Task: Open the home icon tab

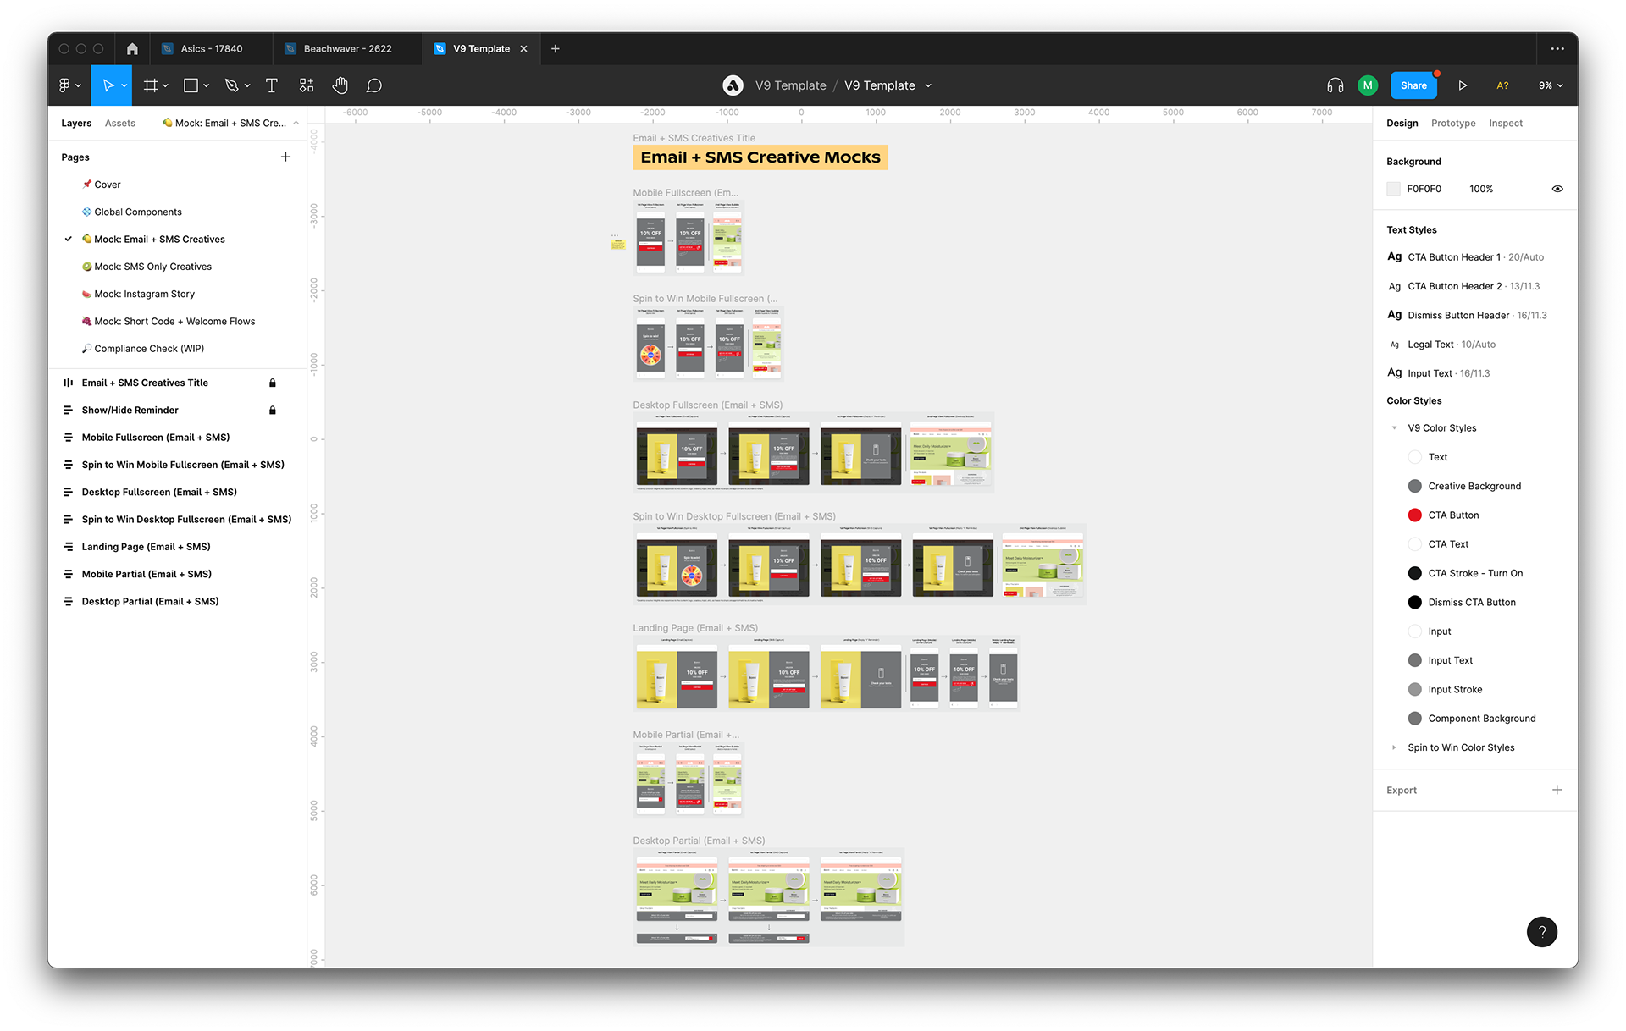Action: click(x=132, y=49)
